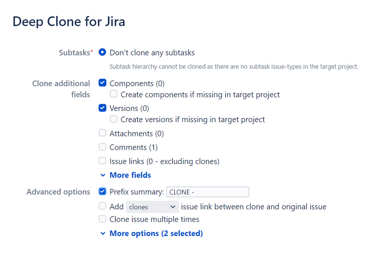Enable cloning of Comments
The width and height of the screenshot is (378, 258).
pos(102,147)
